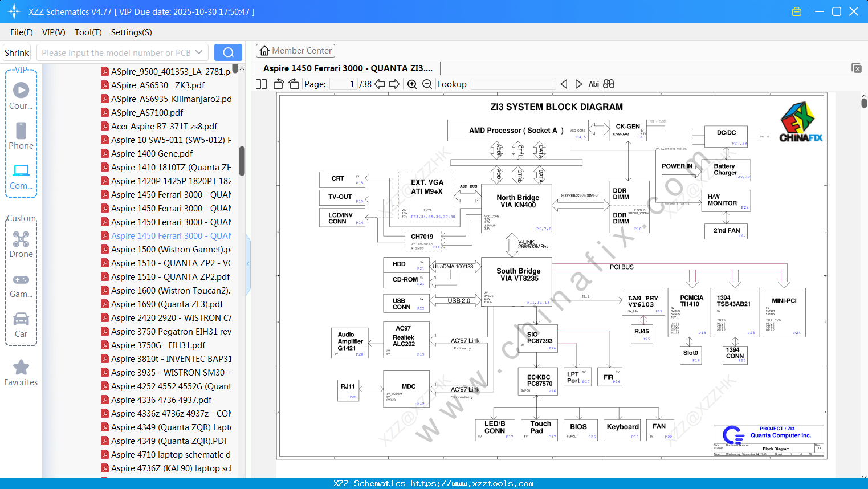Click the document viewer vertical scrollbar
The height and width of the screenshot is (489, 868).
click(x=864, y=103)
